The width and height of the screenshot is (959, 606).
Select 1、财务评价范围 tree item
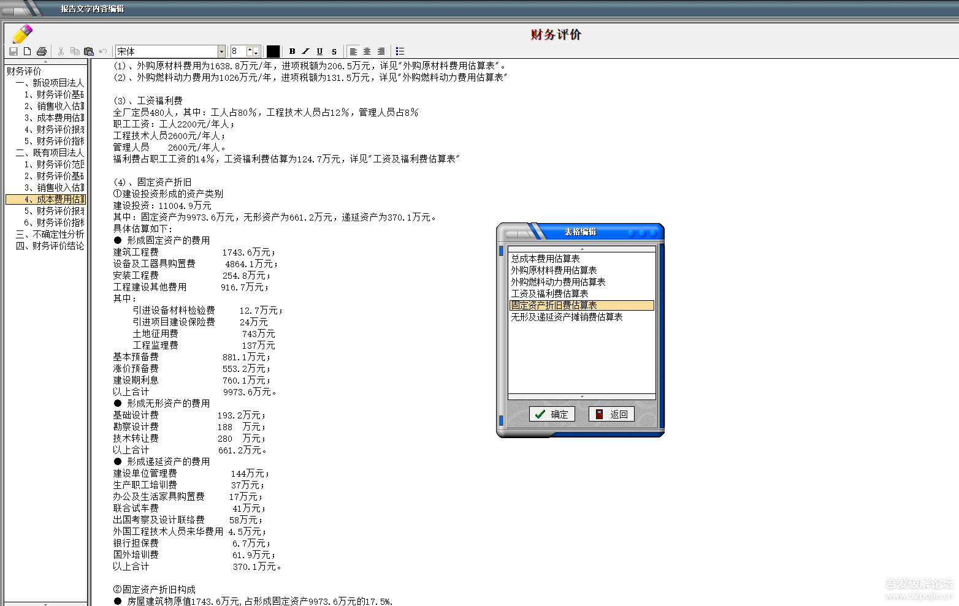coord(54,164)
